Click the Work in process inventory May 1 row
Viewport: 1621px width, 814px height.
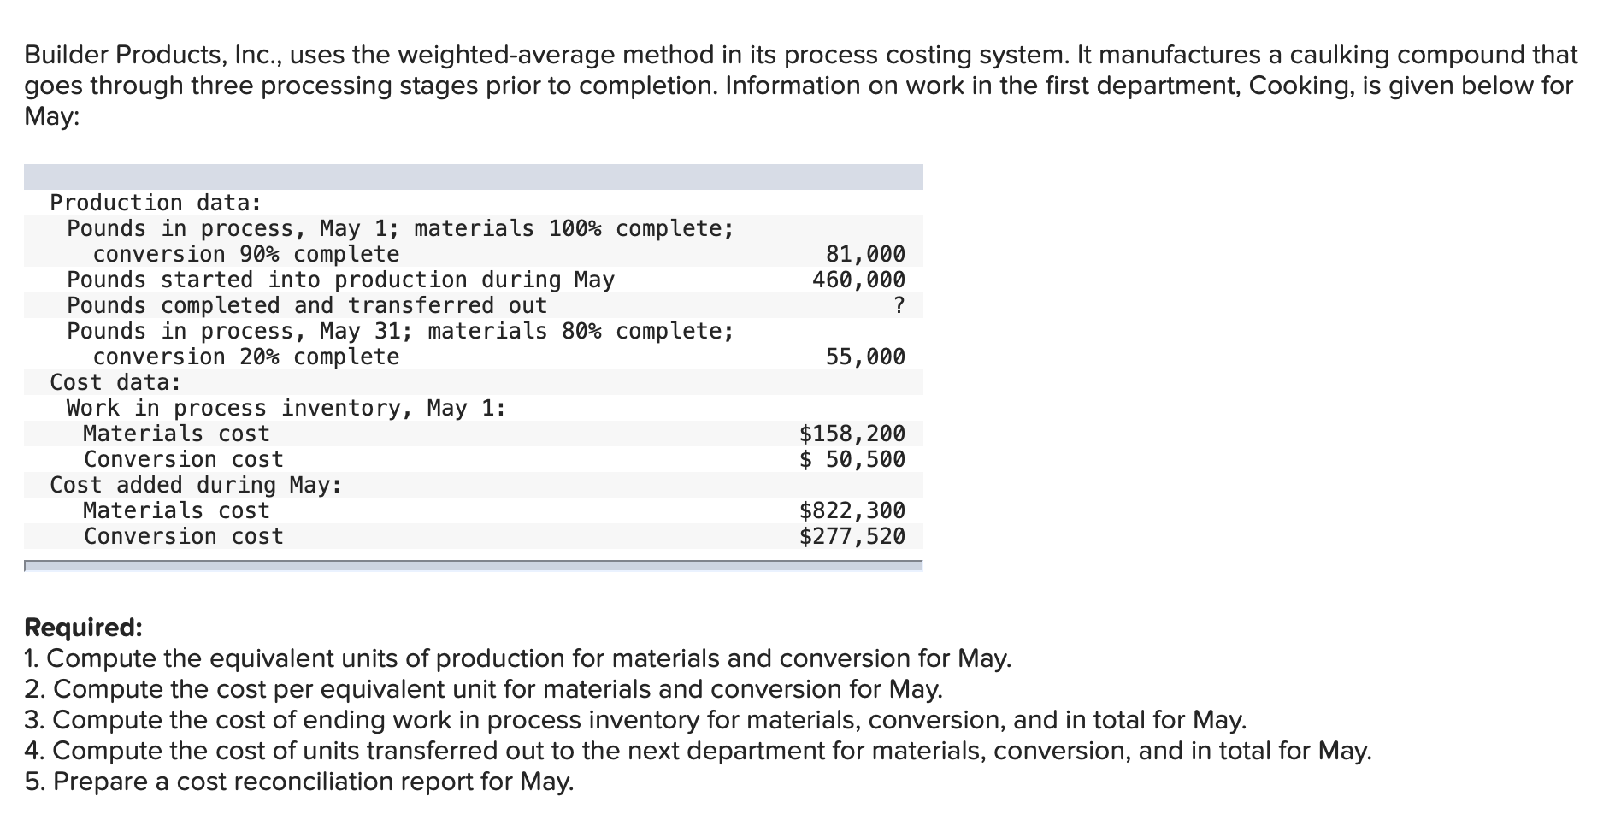pos(286,408)
